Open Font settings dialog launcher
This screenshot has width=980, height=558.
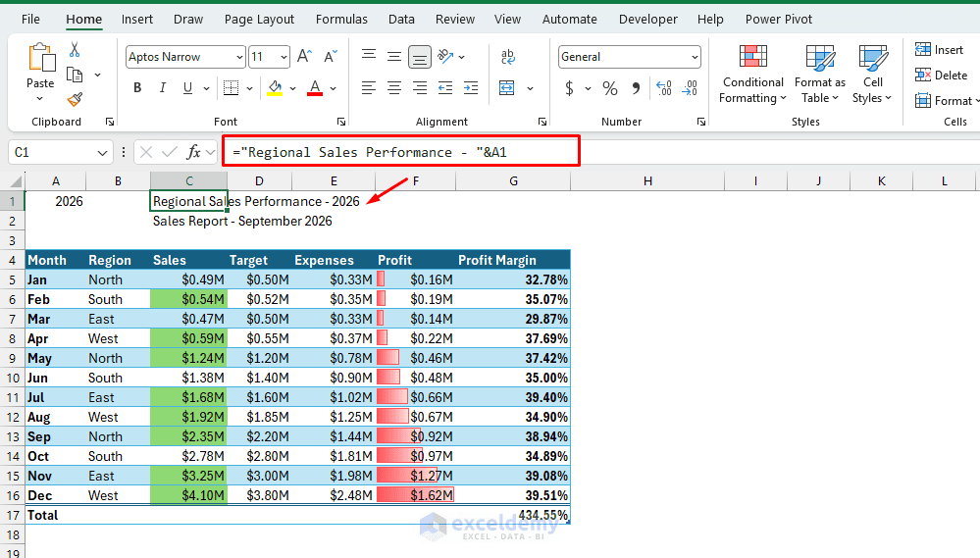pos(341,122)
